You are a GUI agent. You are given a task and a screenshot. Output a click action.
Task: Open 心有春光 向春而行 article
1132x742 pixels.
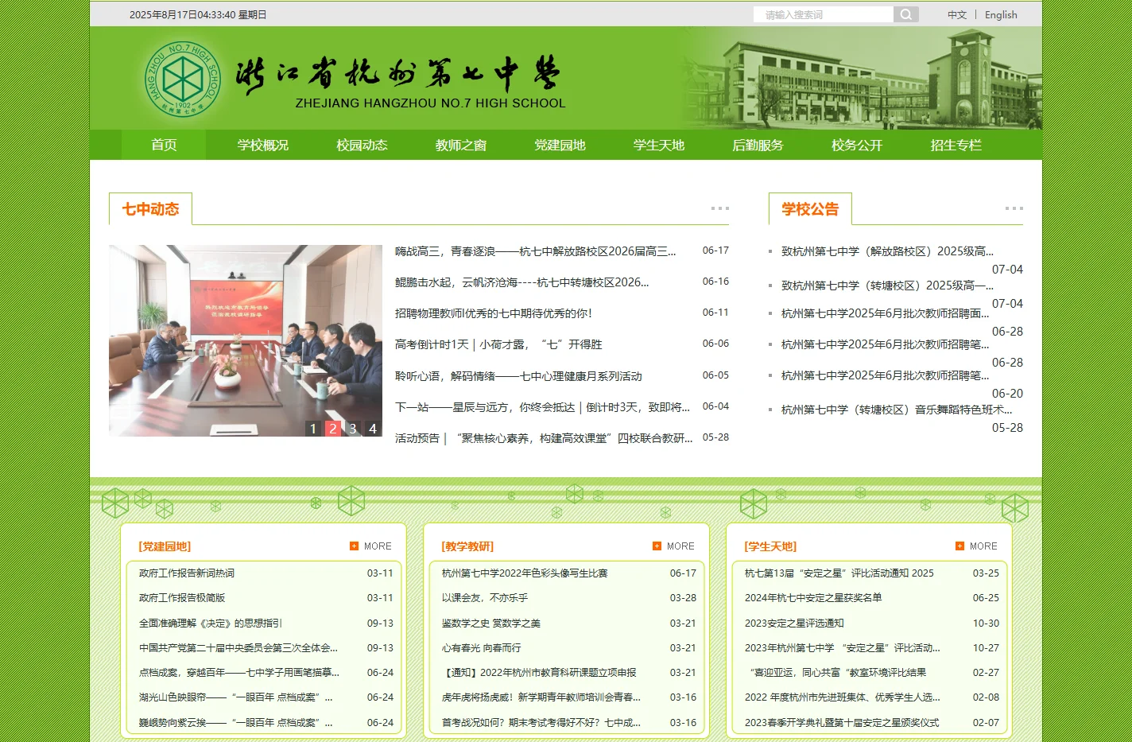482,648
